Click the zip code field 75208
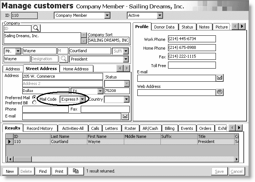 point(117,91)
